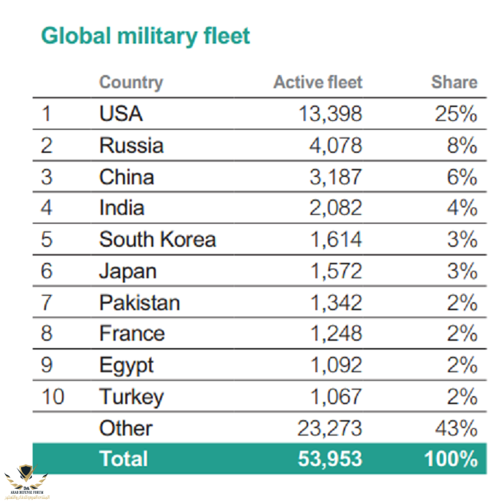Select the total fleet figure 53,953
This screenshot has height=501, width=501.
tap(329, 459)
